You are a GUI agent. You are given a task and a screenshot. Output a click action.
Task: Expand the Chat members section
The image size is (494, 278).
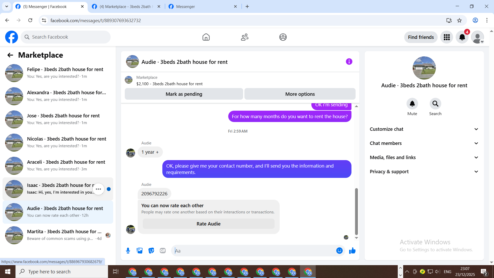[424, 143]
